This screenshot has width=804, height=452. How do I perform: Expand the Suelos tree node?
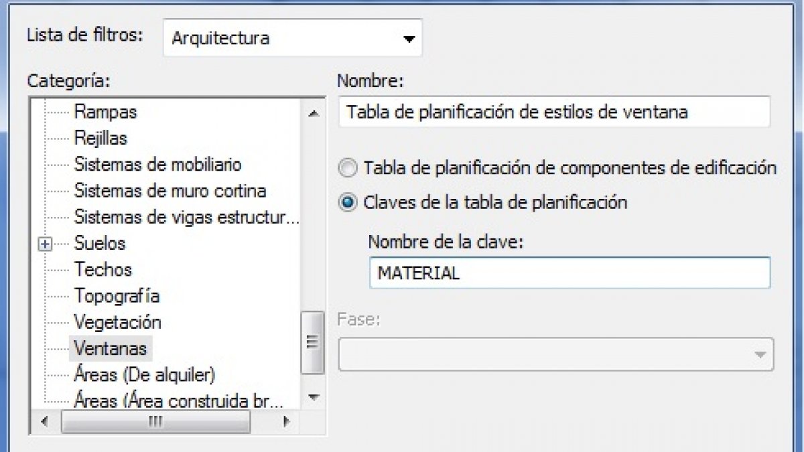click(45, 244)
